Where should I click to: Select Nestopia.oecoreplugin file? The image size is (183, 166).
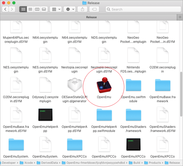[x=75, y=55]
